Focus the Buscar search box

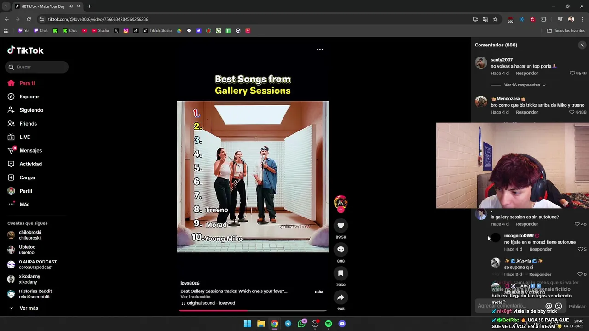37,67
